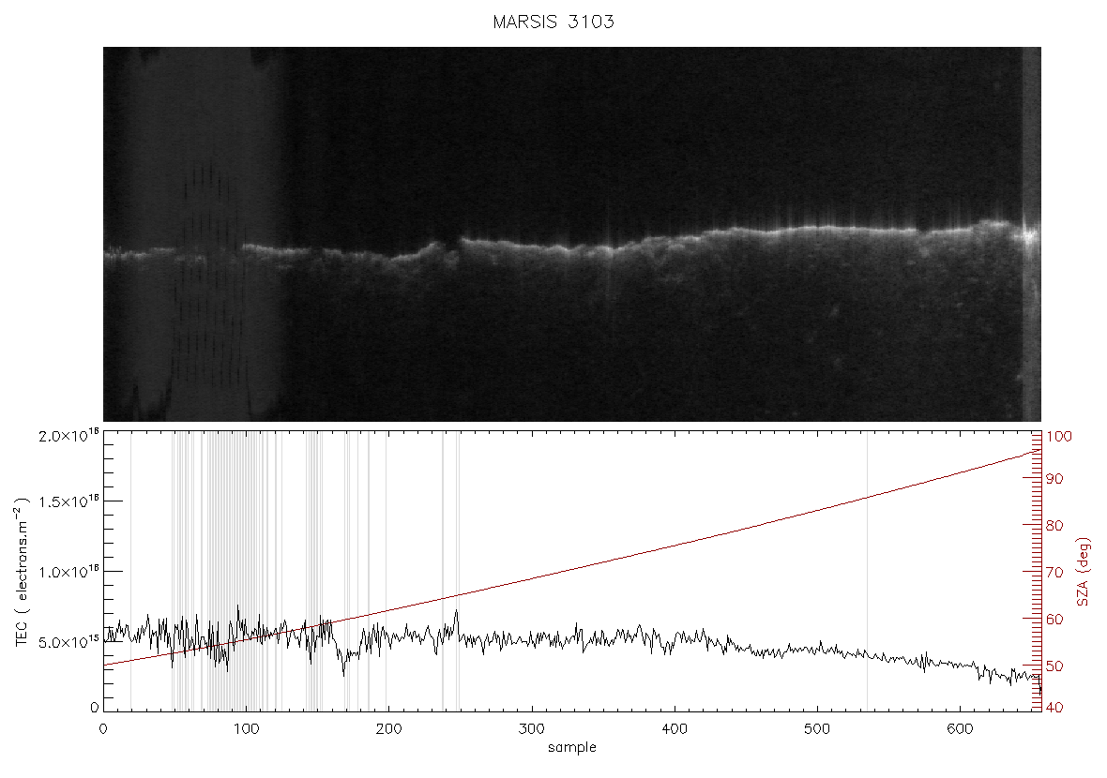Click the x-axis tick label 200
This screenshot has height=778, width=1107.
[388, 729]
